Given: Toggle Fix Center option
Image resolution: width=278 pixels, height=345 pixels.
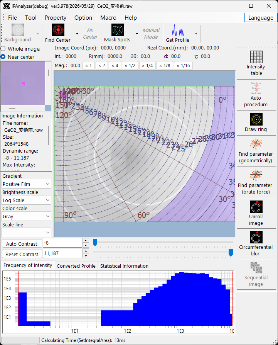Looking at the screenshot, I should coord(90,34).
